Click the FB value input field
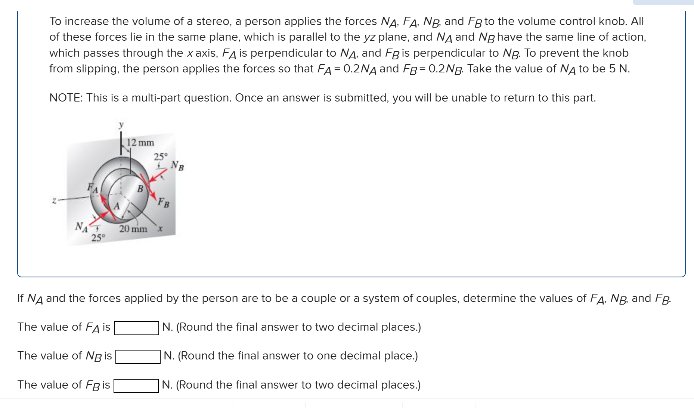 tap(136, 386)
